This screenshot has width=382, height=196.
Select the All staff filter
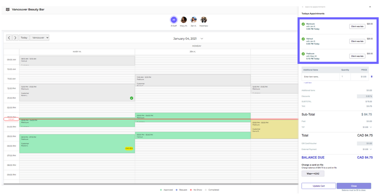tap(174, 20)
